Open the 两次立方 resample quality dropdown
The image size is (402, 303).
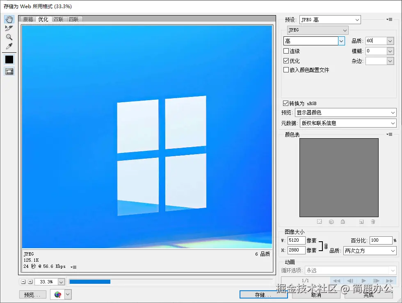370,251
